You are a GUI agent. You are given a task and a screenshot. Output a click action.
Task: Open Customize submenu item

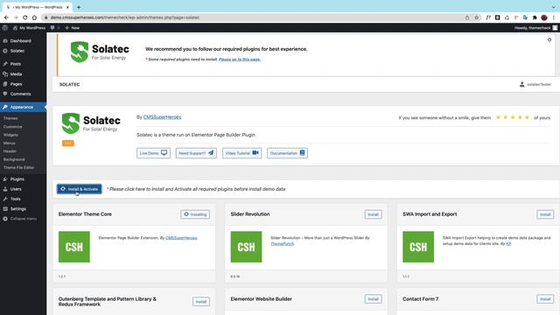tap(13, 127)
